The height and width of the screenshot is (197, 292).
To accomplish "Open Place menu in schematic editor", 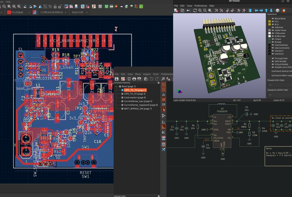I will point(138,74).
